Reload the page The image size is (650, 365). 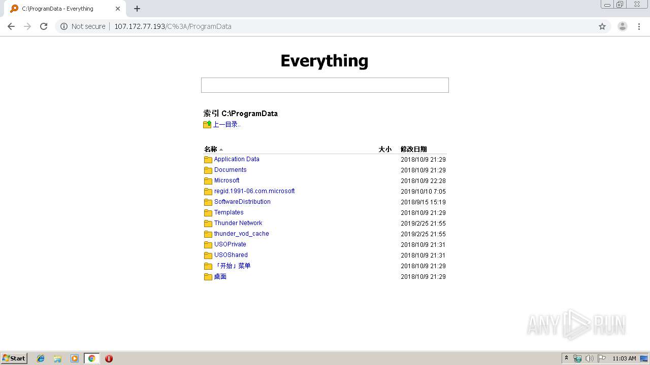[44, 26]
